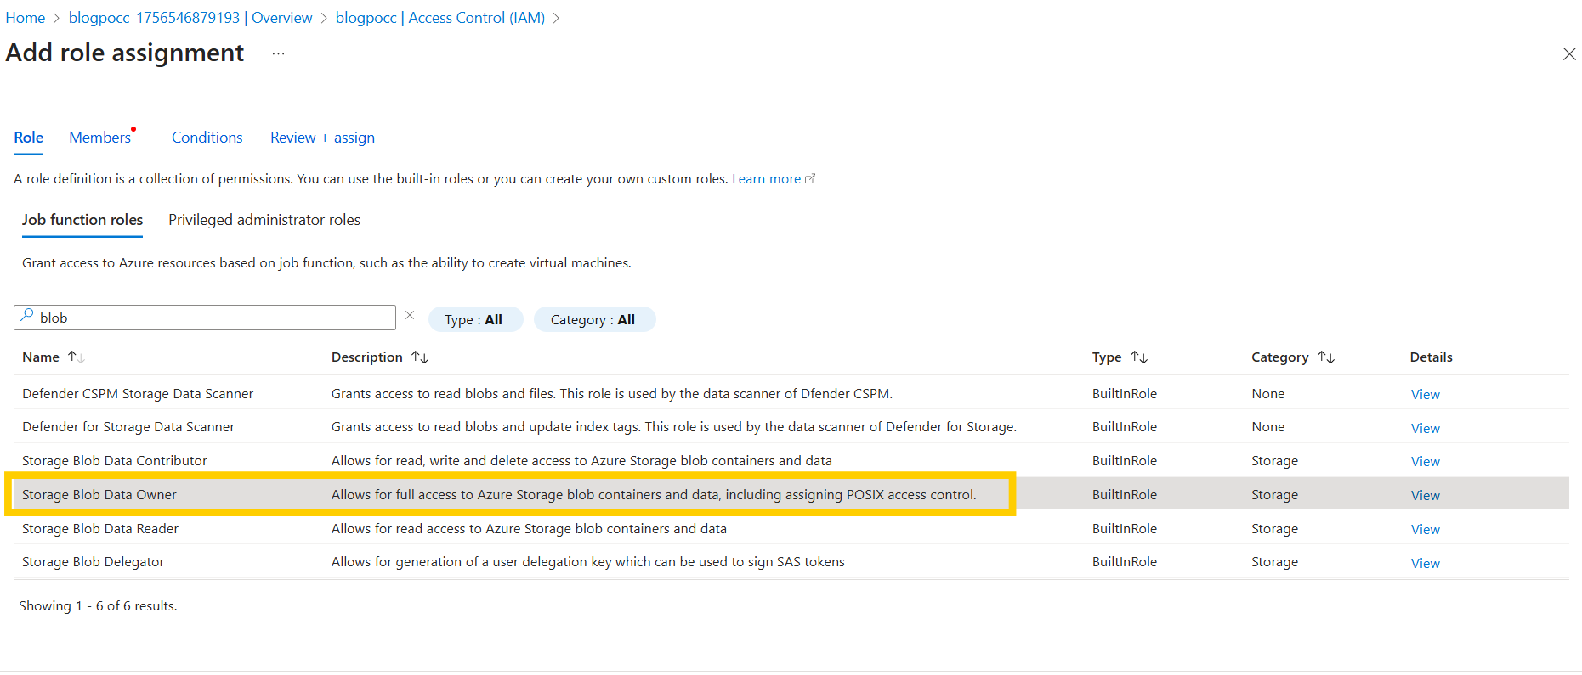Viewport: 1582px width, 675px height.
Task: Open the Category: All filter
Action: 593,320
